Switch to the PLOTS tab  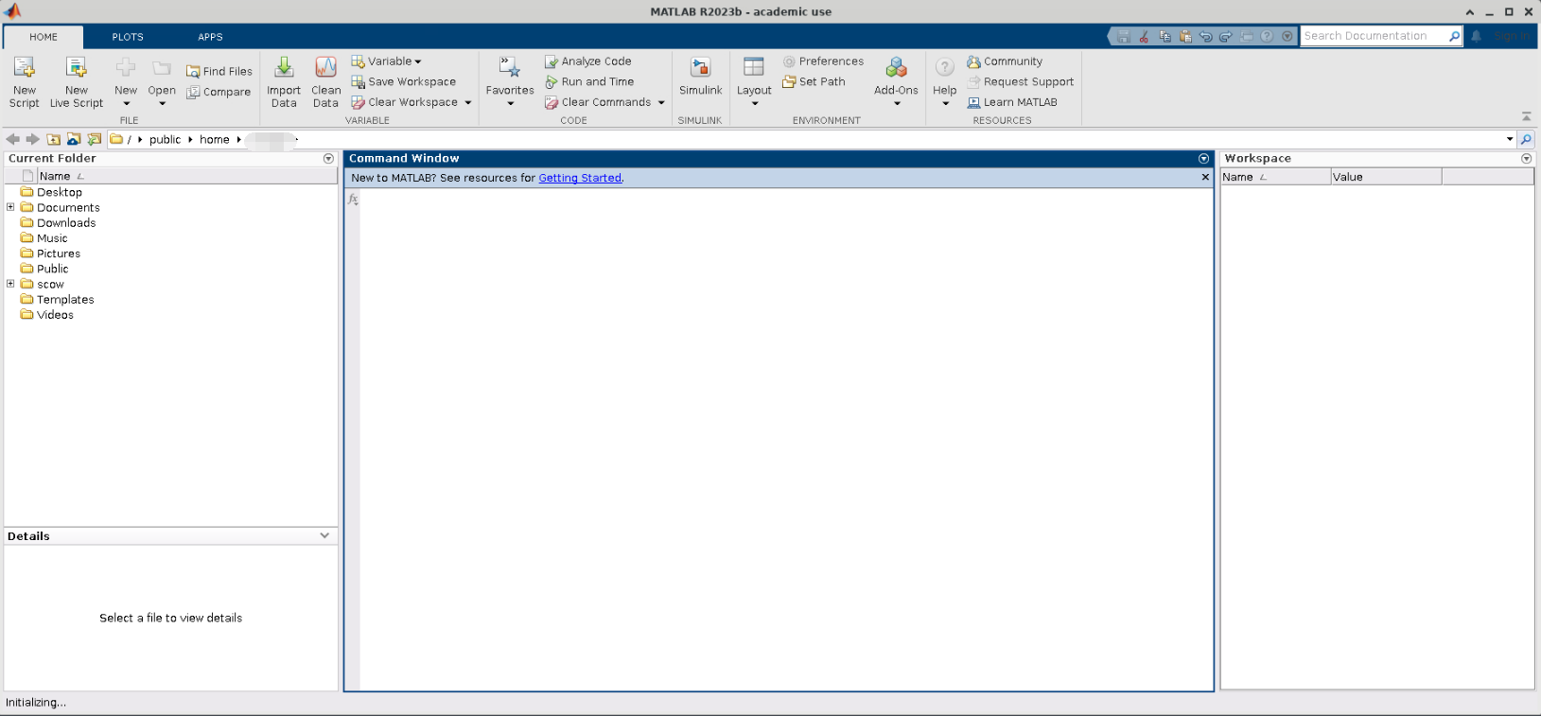(x=128, y=37)
